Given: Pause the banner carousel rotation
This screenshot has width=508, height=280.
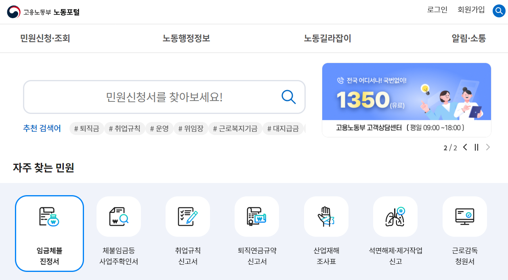Looking at the screenshot, I should 476,147.
